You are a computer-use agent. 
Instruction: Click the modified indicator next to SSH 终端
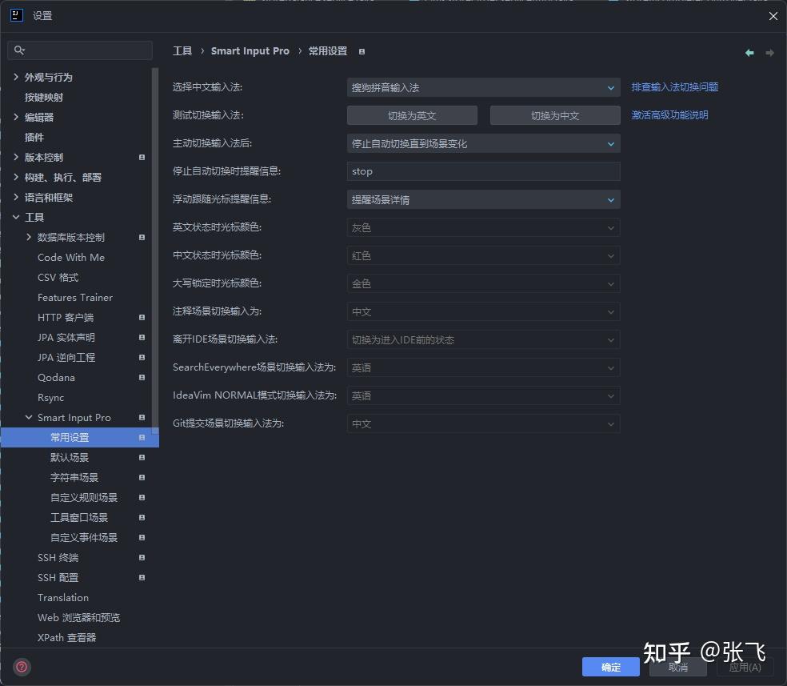point(142,557)
